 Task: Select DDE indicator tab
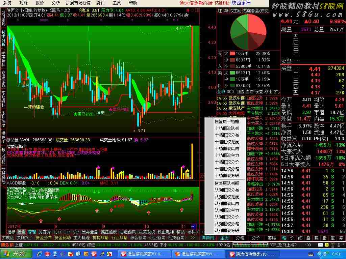[68, 232]
